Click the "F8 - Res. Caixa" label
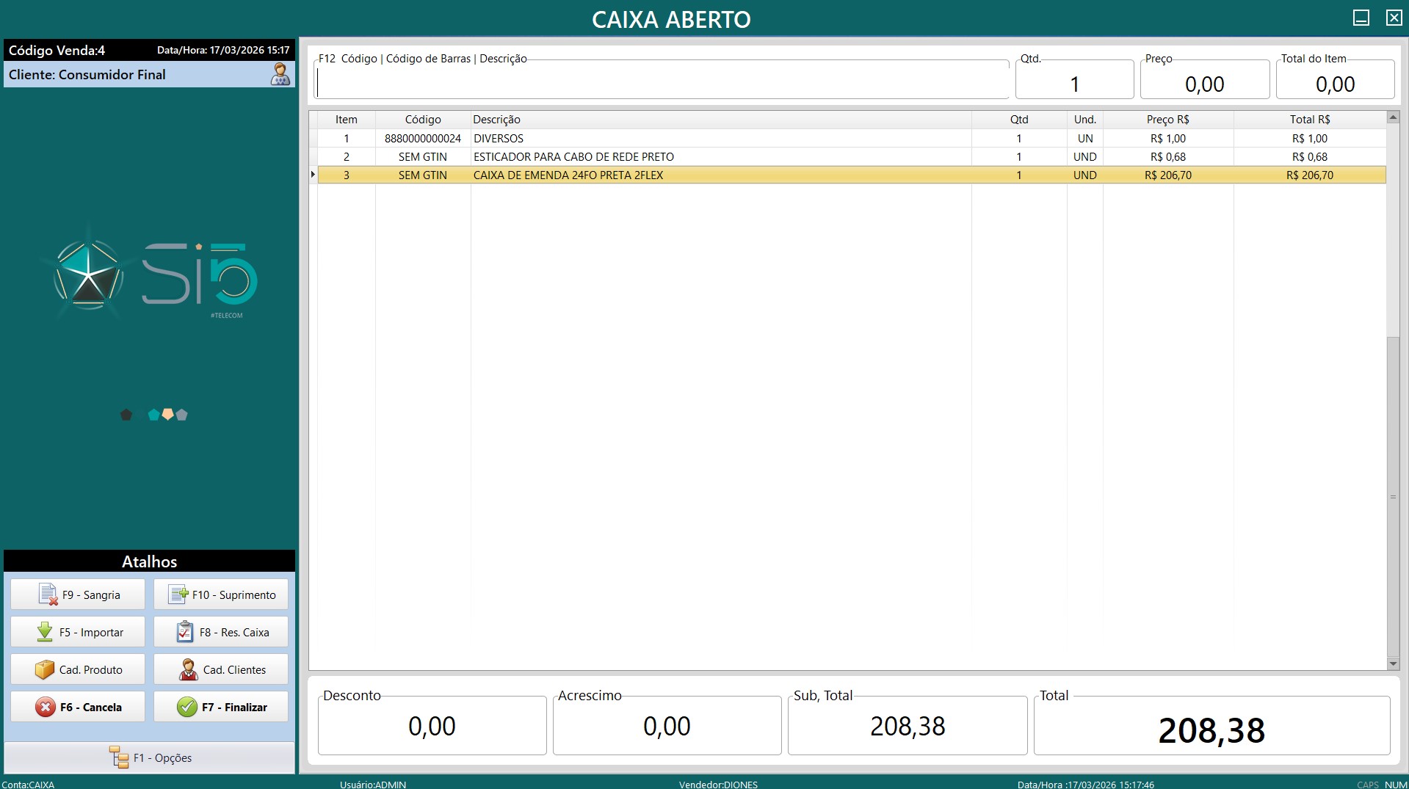This screenshot has height=789, width=1409. [234, 633]
